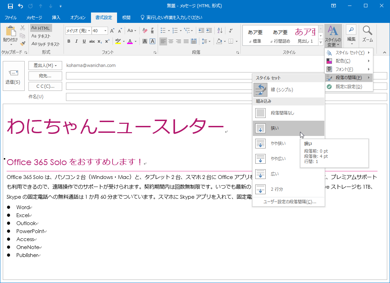Click the Character border icon

pos(152,41)
